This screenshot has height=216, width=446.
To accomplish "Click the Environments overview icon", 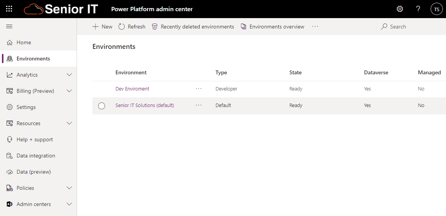I will [x=244, y=27].
